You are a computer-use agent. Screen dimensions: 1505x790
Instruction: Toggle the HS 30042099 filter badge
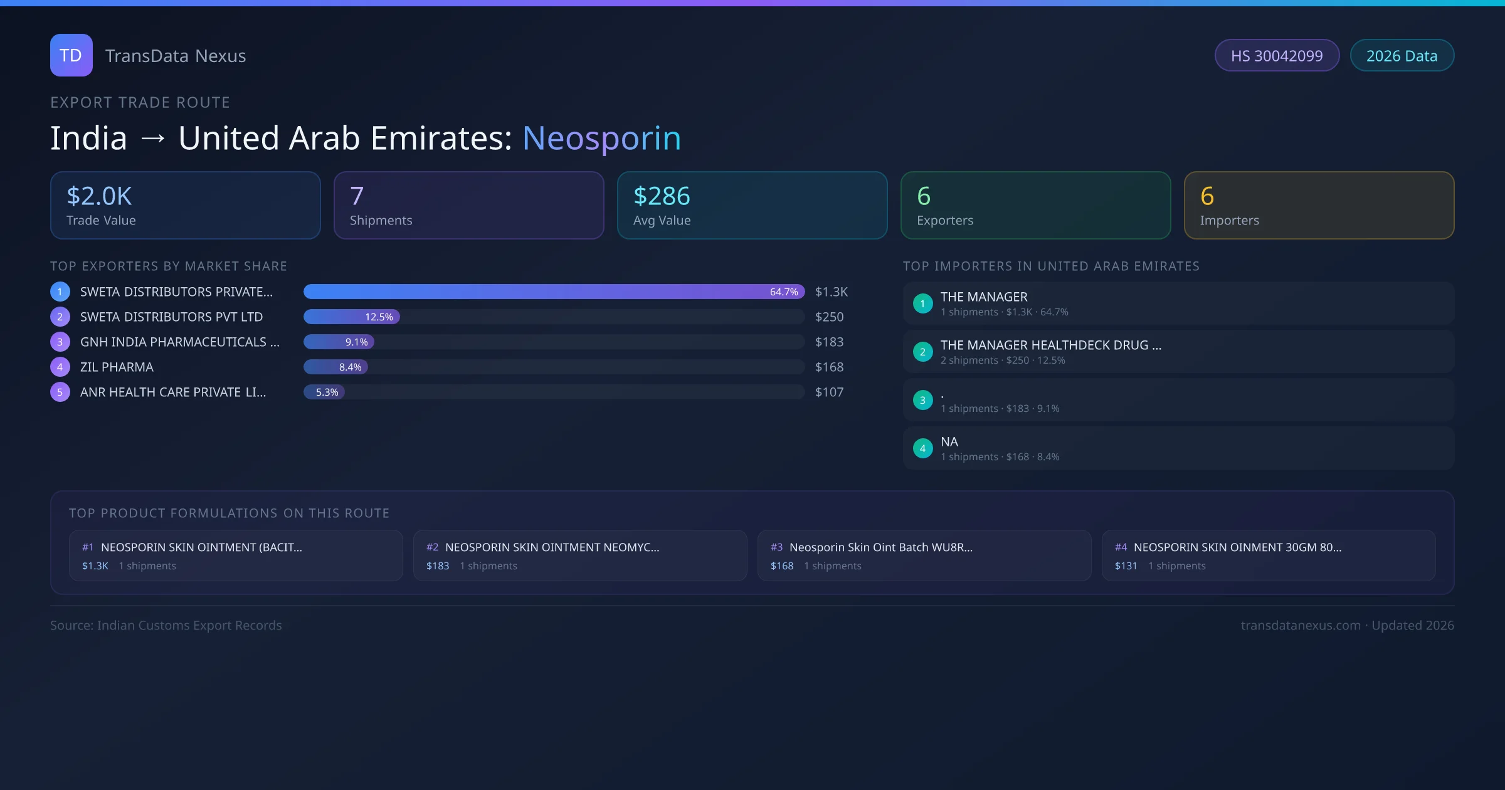1277,55
